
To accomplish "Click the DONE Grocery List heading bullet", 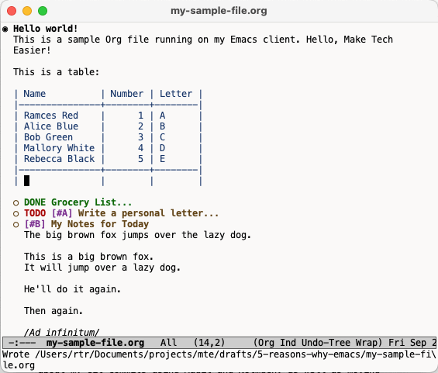I will (16, 203).
